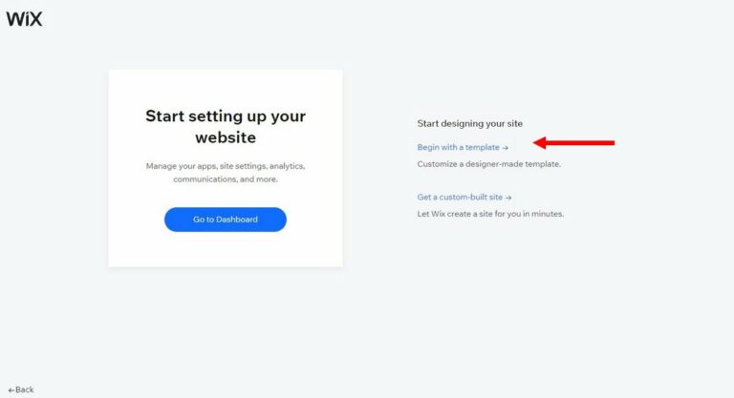This screenshot has width=734, height=398.
Task: Click the W letter in the Wix logo
Action: tap(13, 19)
